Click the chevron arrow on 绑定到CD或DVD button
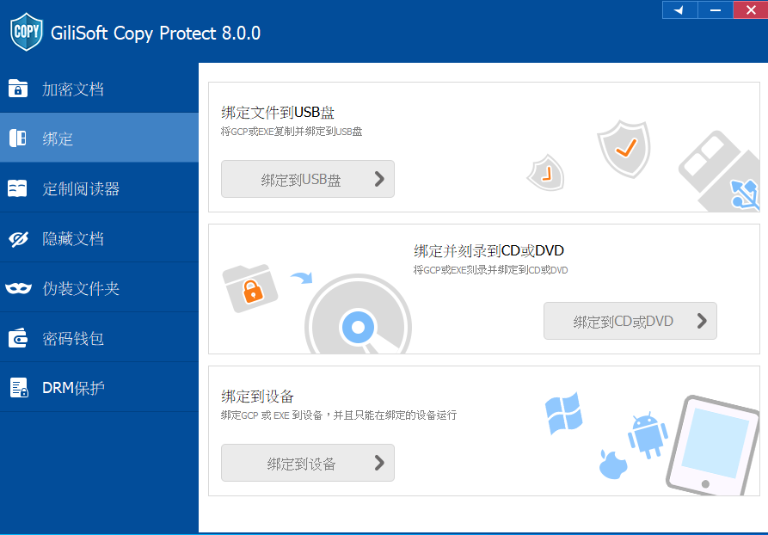 (702, 321)
